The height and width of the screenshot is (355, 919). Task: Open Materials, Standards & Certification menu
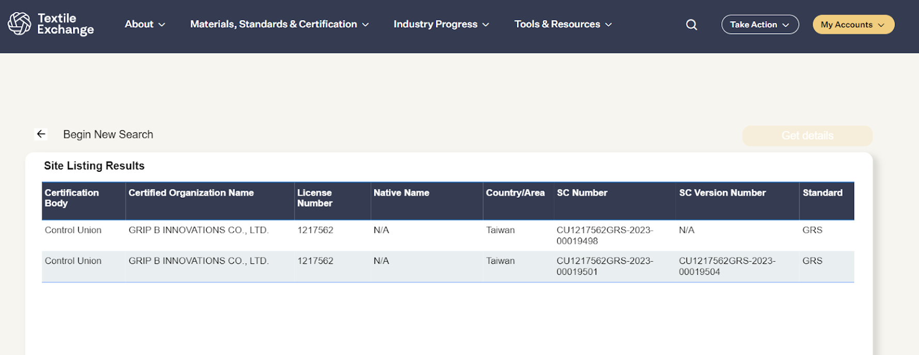(279, 24)
